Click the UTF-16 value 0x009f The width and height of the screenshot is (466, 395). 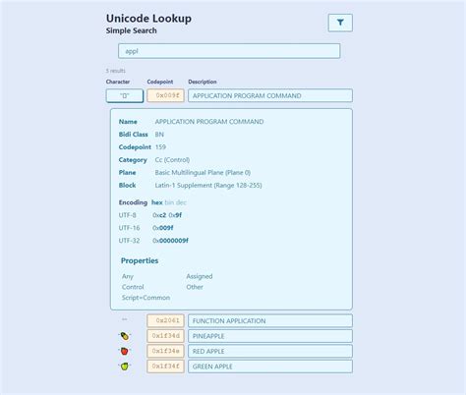point(163,228)
